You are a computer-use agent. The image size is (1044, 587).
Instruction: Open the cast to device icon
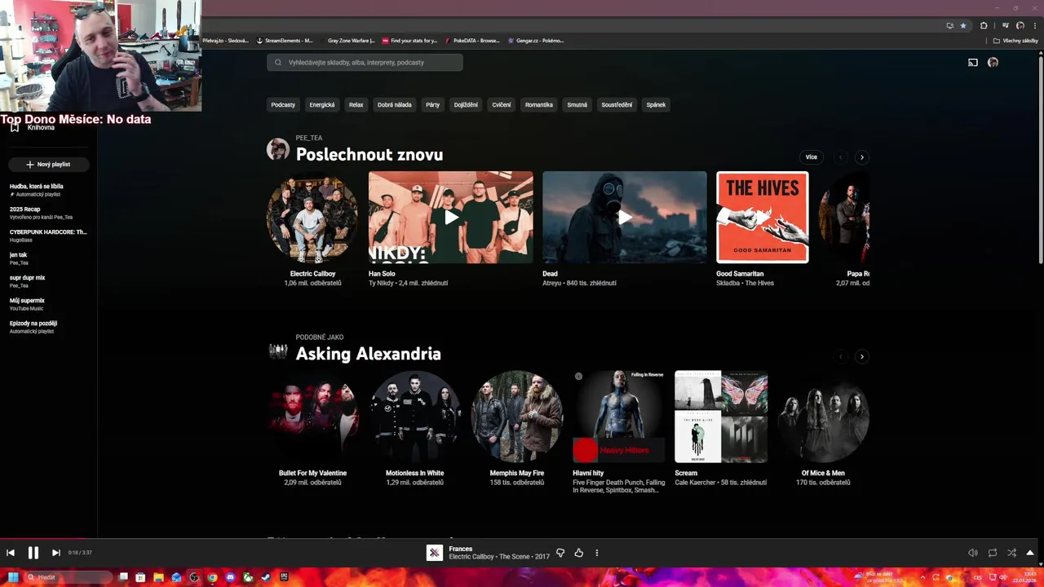pyautogui.click(x=973, y=63)
